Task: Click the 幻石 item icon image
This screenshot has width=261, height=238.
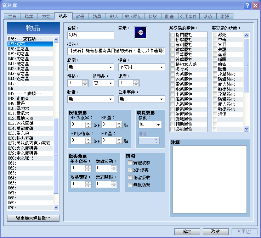Action: click(141, 33)
